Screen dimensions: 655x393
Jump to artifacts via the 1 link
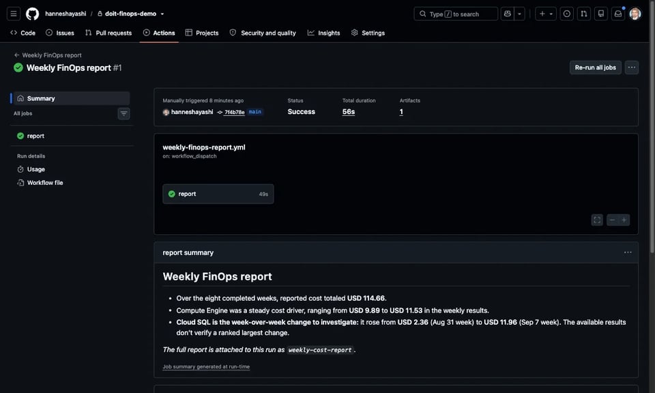pyautogui.click(x=401, y=111)
